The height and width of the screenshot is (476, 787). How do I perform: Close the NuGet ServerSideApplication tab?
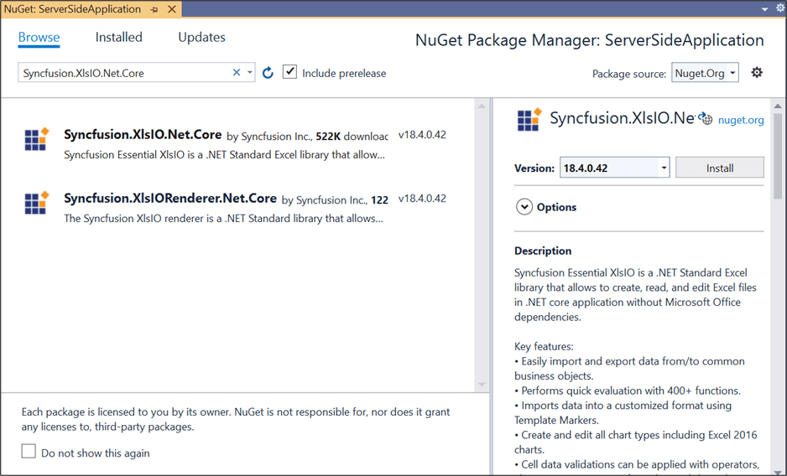[x=171, y=9]
